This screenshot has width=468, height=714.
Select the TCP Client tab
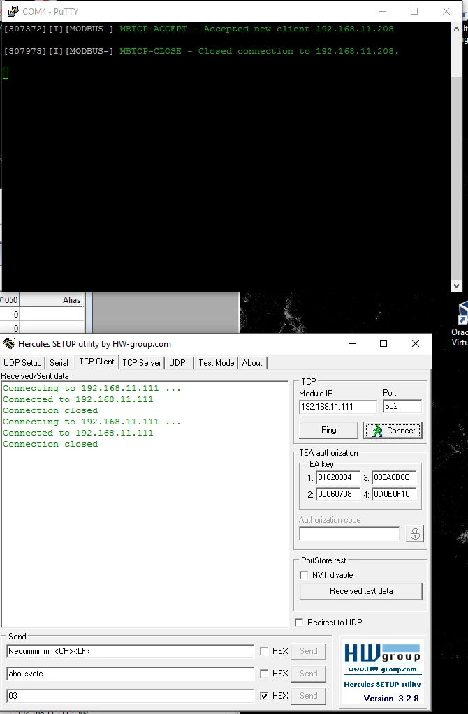tap(96, 362)
